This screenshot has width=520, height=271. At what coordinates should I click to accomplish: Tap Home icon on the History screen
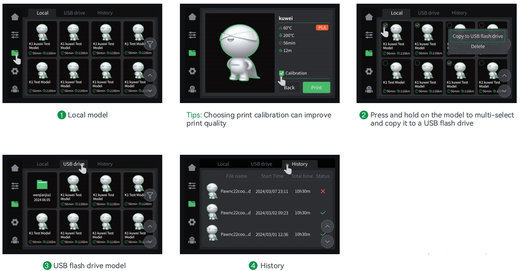tap(192, 168)
